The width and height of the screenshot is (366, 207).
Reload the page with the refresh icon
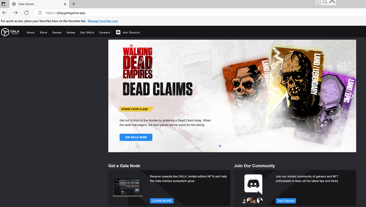[26, 13]
